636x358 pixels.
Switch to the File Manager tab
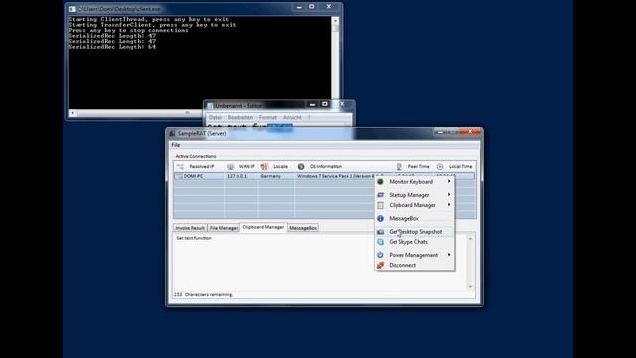224,228
